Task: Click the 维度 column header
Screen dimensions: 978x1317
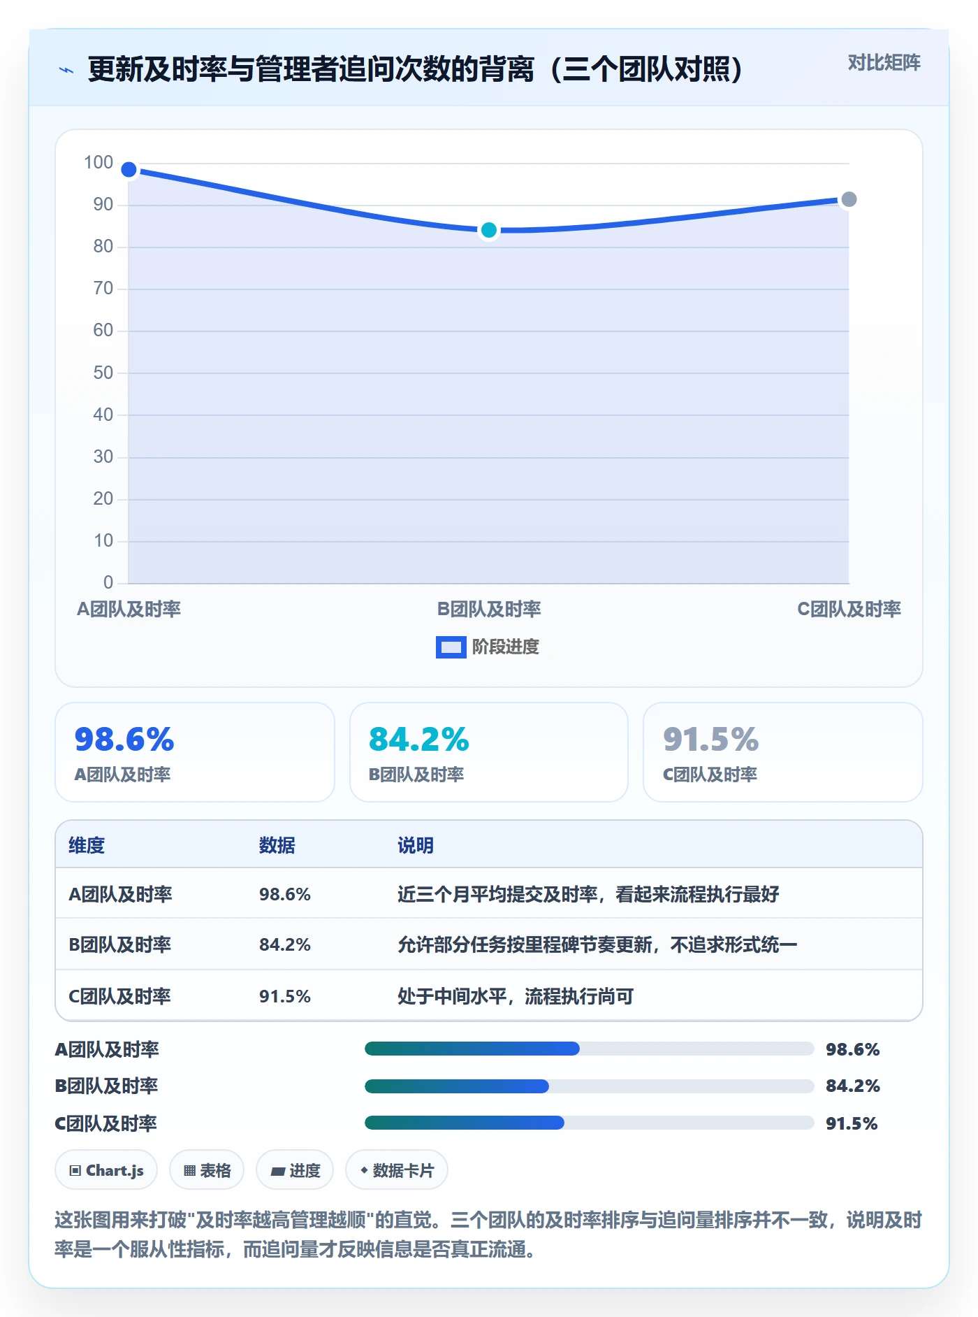Action: click(x=87, y=845)
